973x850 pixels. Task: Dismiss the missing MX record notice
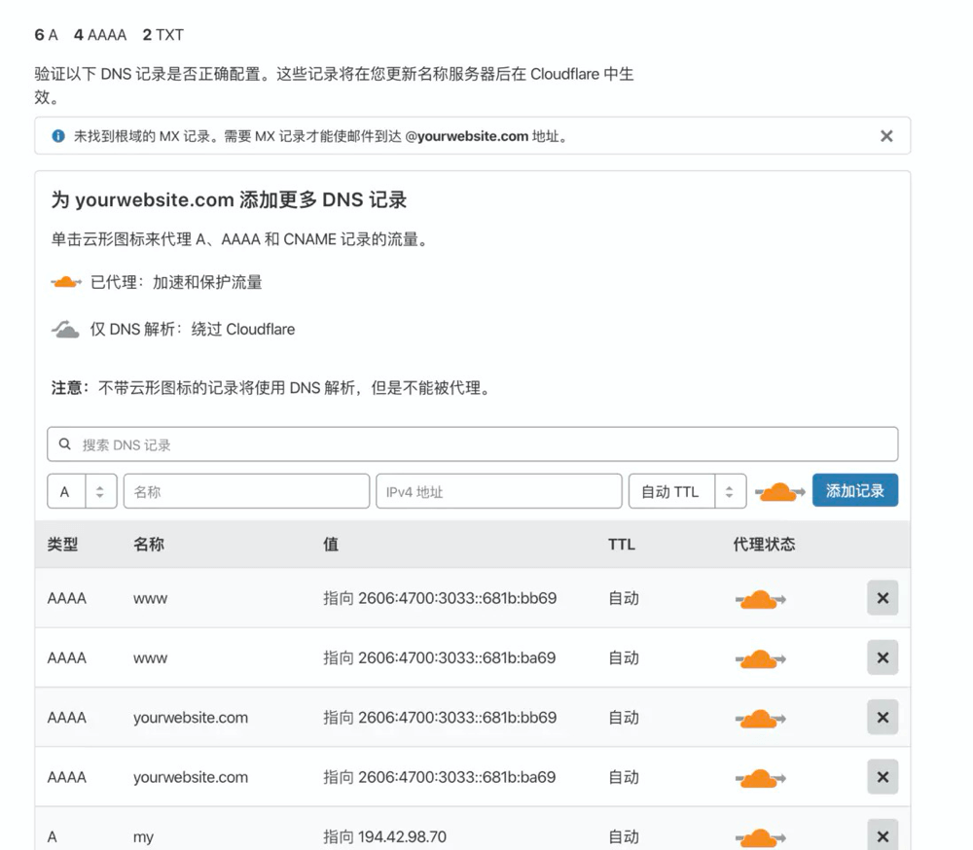(x=886, y=136)
